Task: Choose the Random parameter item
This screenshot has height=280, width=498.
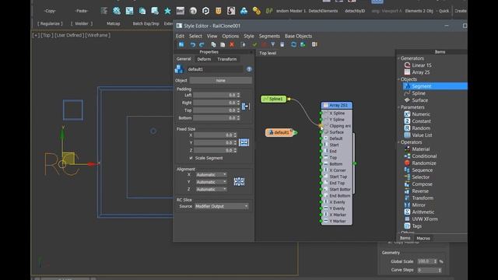Action: tap(417, 128)
